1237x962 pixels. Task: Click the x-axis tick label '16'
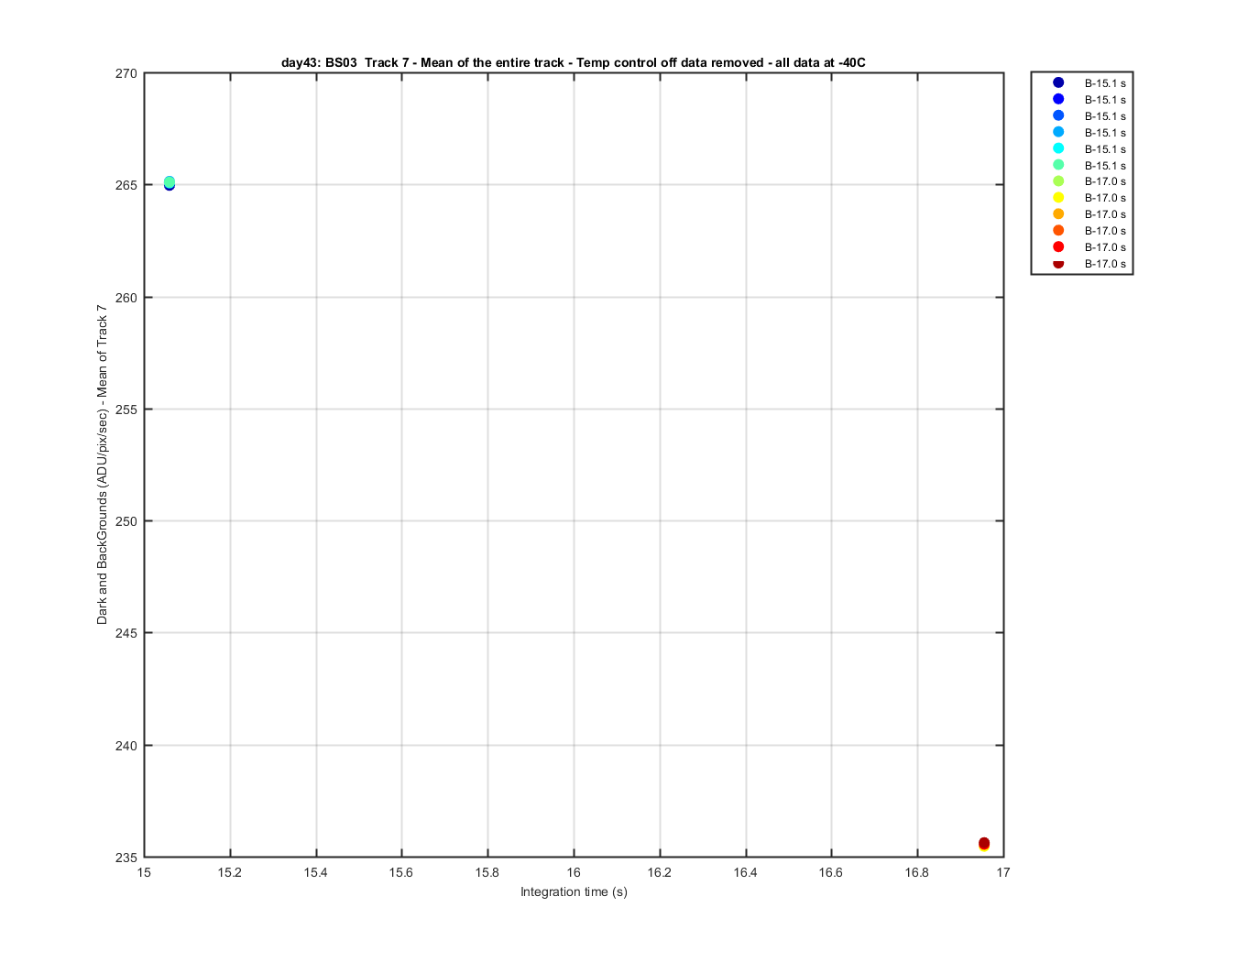click(x=574, y=872)
